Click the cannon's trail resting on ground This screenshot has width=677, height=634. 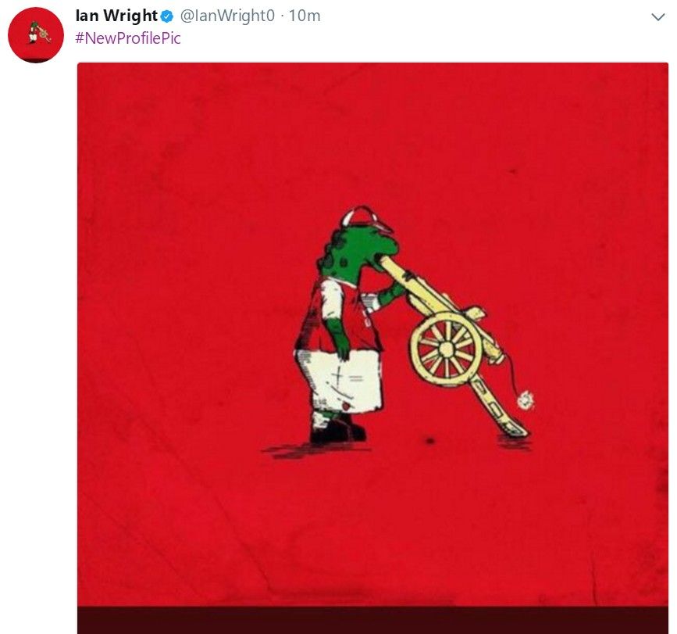499,407
